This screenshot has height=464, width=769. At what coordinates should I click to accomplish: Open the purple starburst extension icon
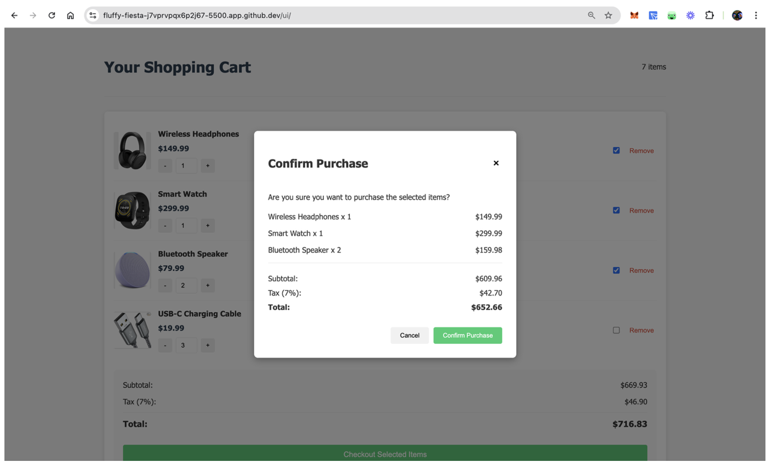tap(691, 16)
